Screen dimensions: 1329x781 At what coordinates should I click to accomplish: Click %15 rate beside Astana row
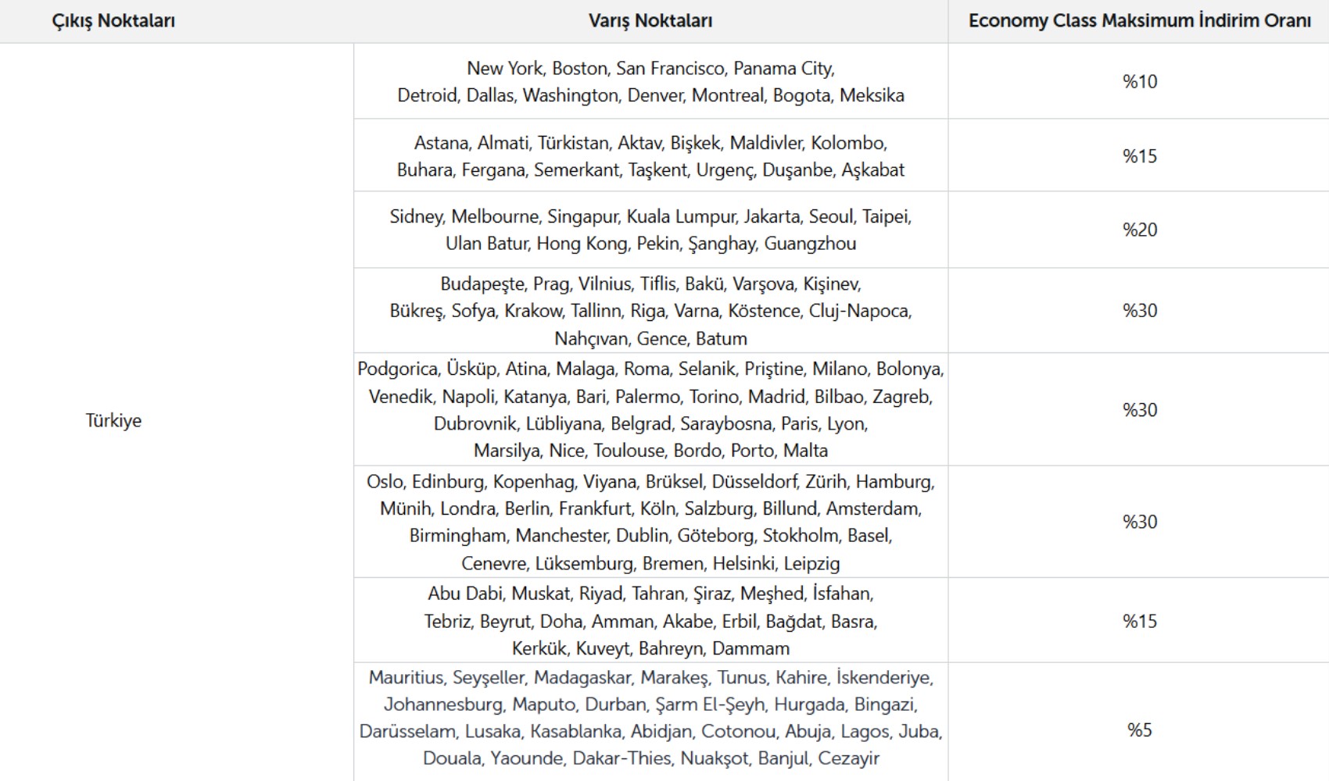tap(1139, 155)
